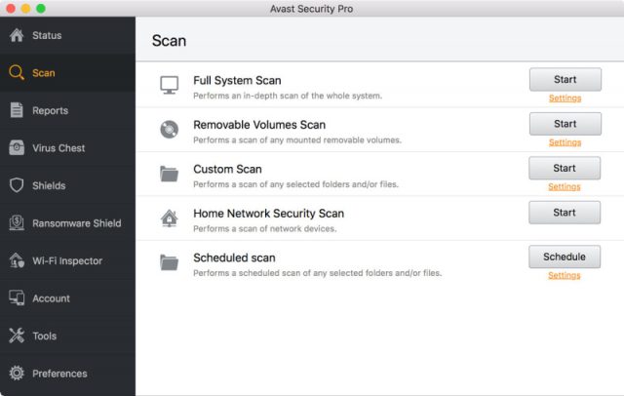Click the Account devices icon
624x396 pixels.
[x=17, y=298]
